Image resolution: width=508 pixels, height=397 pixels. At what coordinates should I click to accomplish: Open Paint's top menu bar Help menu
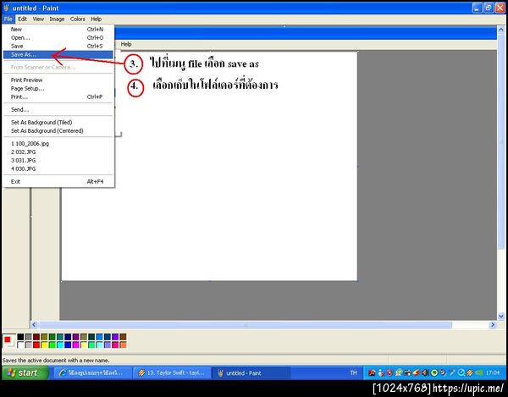[x=97, y=19]
